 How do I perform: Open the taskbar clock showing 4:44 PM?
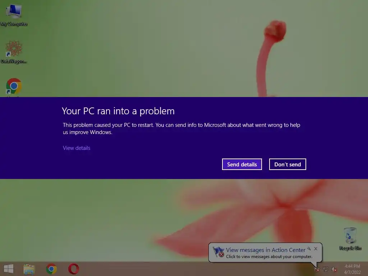coord(352,269)
